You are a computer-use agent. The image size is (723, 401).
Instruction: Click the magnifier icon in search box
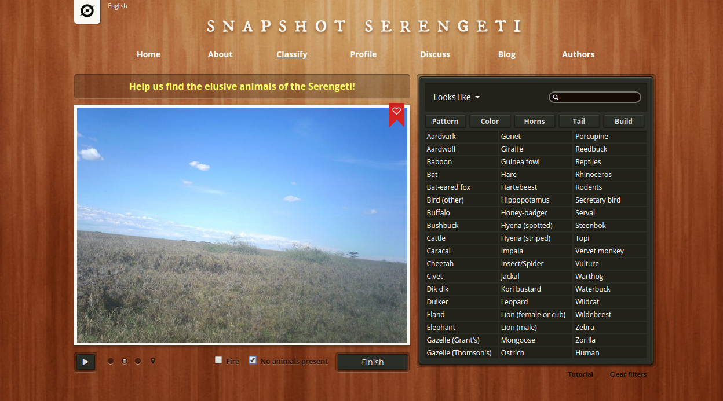coord(556,98)
